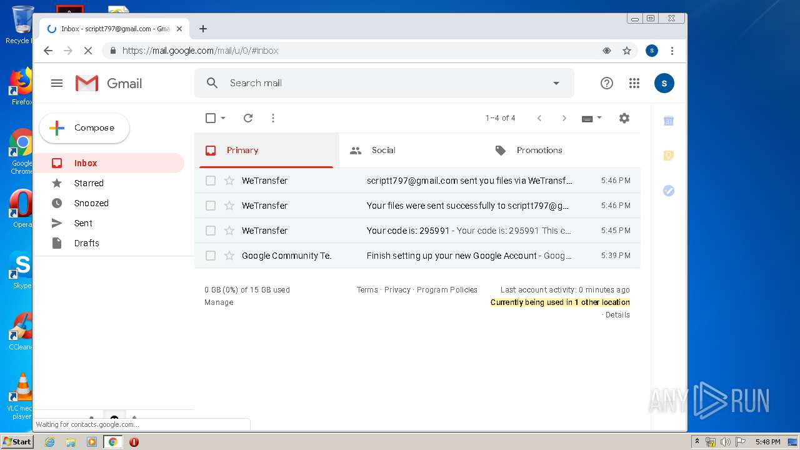This screenshot has width=800, height=450.
Task: Switch to the Primary tab
Action: pyautogui.click(x=267, y=151)
